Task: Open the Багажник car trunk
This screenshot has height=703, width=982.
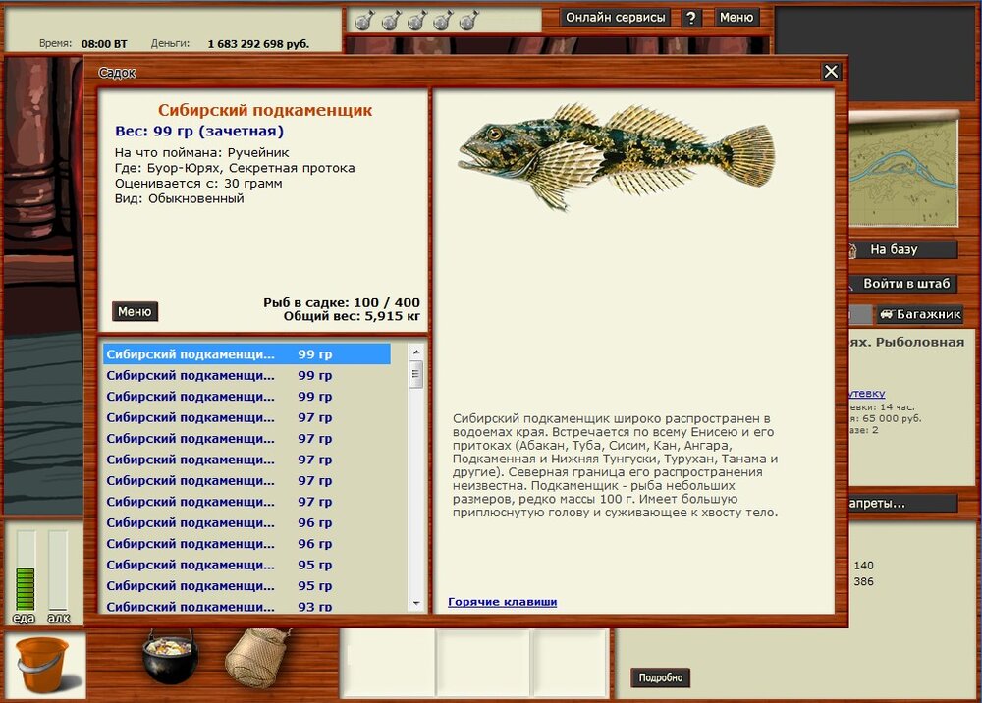Action: 920,314
